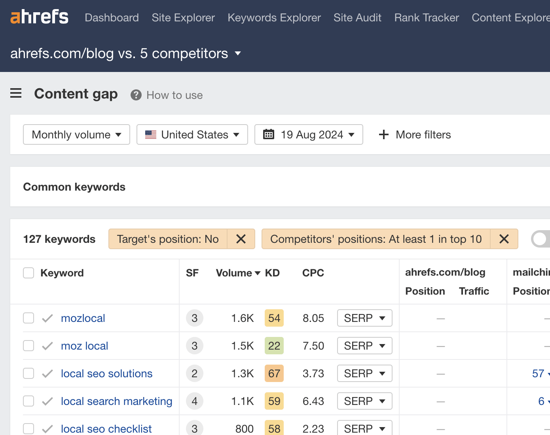Open the hamburger navigation menu
This screenshot has height=435, width=550.
tap(16, 93)
